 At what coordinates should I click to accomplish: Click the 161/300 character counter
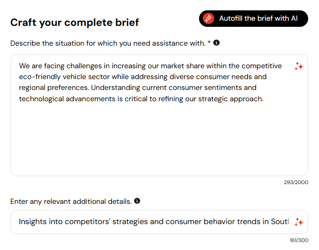click(x=299, y=240)
